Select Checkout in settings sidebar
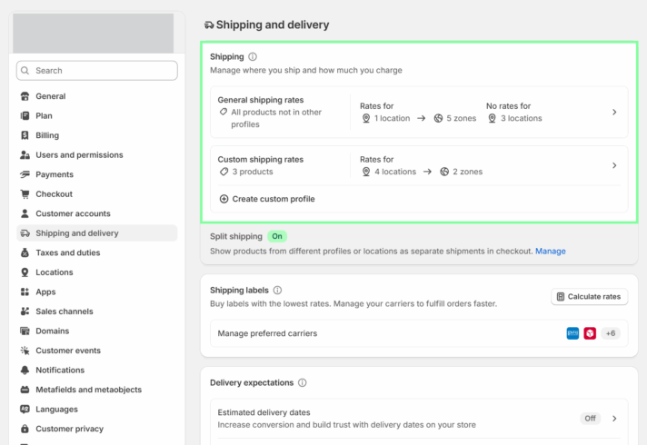Screen dimensions: 647x445 [97, 193]
